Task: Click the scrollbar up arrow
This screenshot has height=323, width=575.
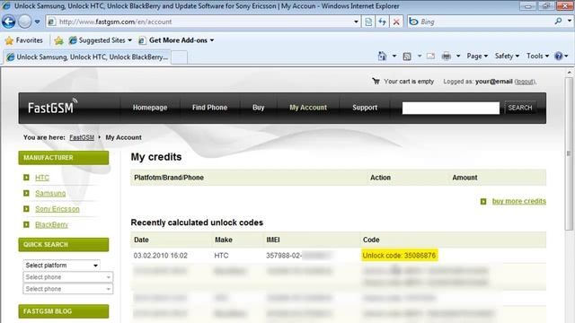Action: point(569,73)
